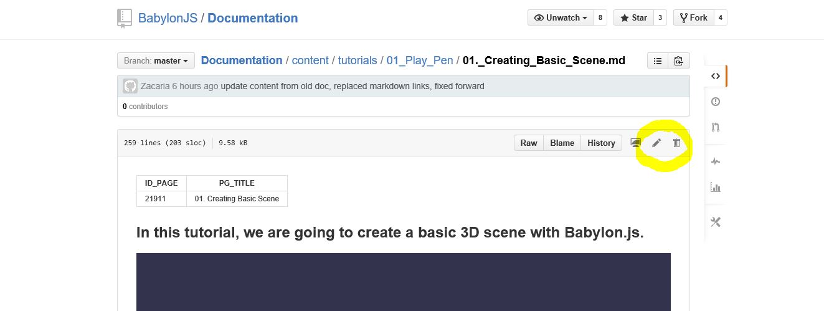Image resolution: width=824 pixels, height=311 pixels.
Task: Open the Pulse activity sidebar icon
Action: pos(716,161)
